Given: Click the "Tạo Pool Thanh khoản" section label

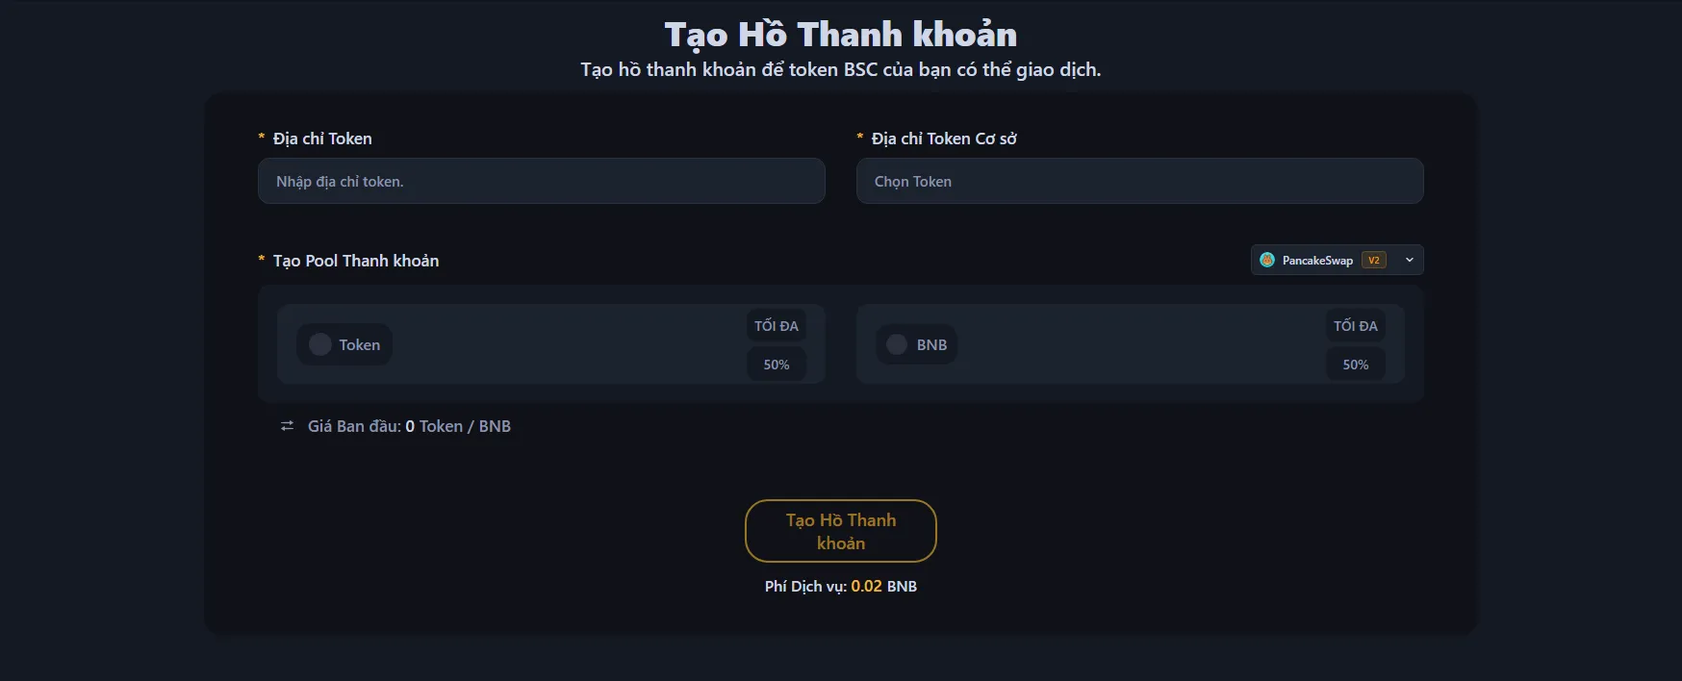Looking at the screenshot, I should pyautogui.click(x=355, y=261).
